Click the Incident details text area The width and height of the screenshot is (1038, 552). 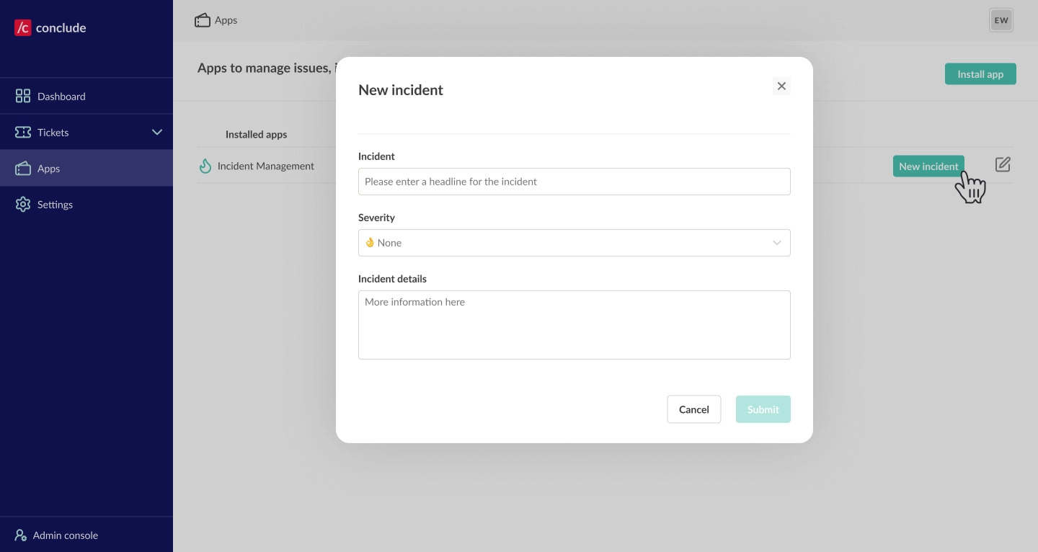pyautogui.click(x=574, y=325)
